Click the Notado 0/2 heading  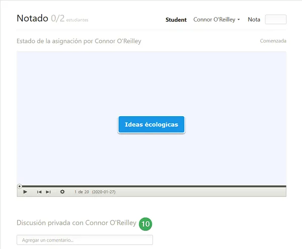point(40,18)
